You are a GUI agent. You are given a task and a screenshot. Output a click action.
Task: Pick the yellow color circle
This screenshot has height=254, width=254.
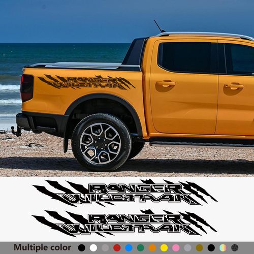click(x=164, y=248)
